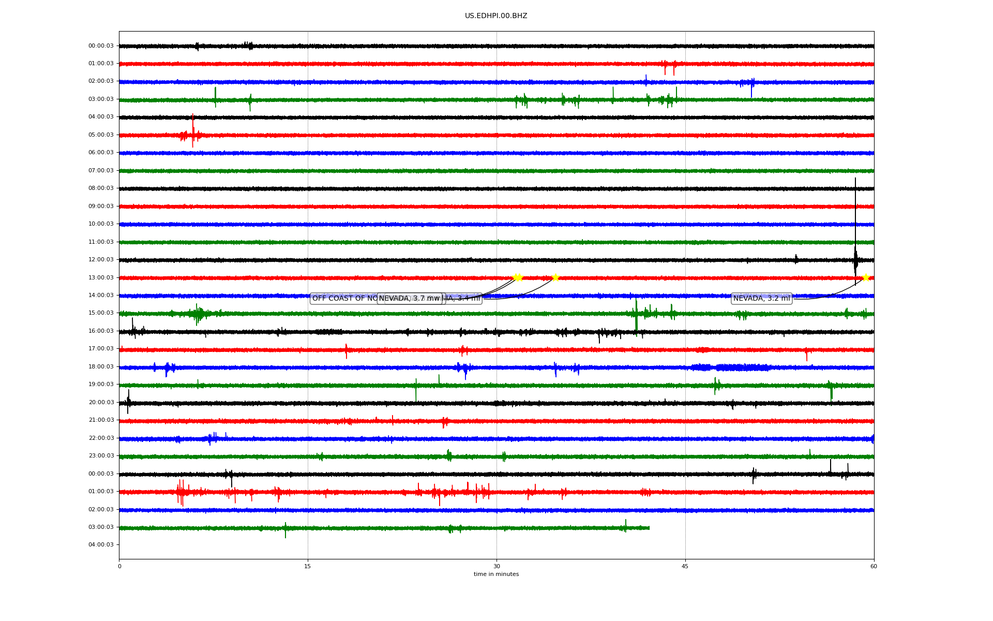Click the plot title US.EDHPI.00.BHZ
Screen dimensions: 993x621
point(496,16)
